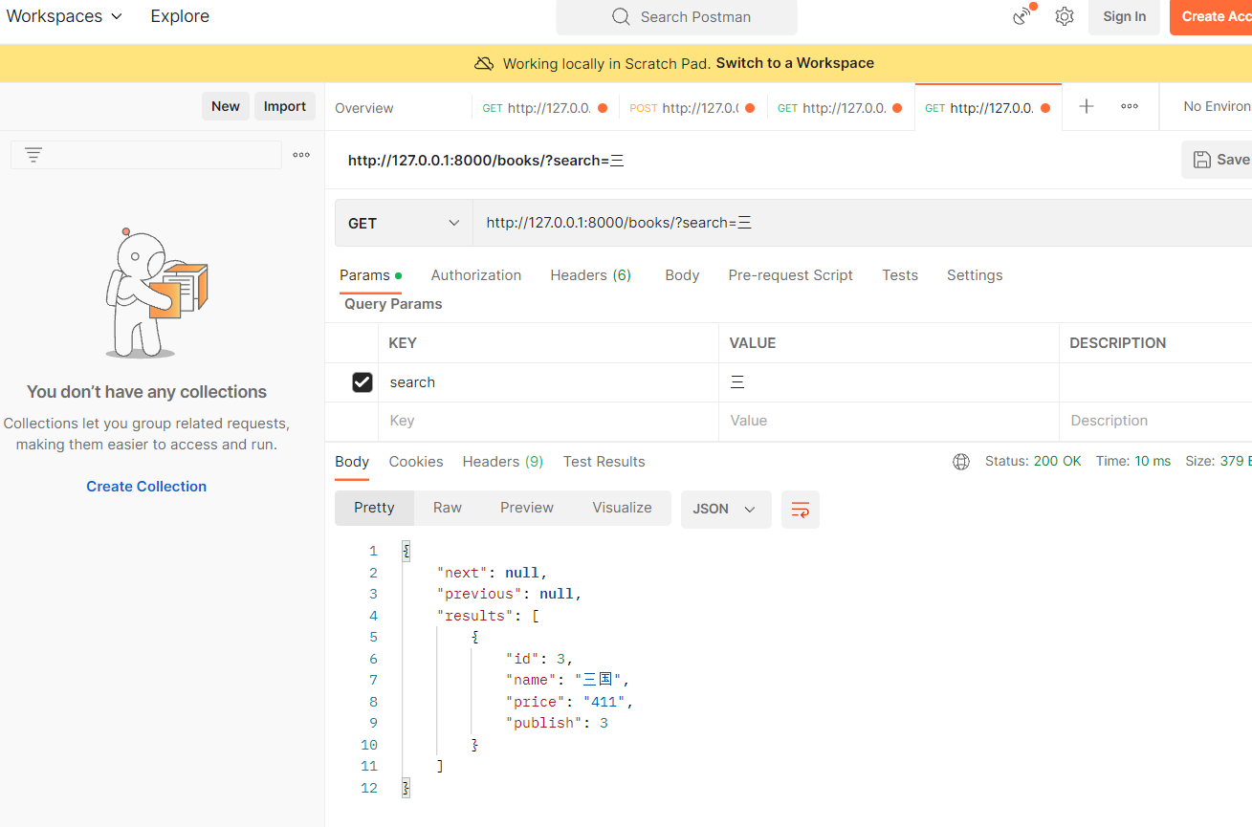Click the request URL input field
This screenshot has height=827, width=1252.
(x=861, y=223)
